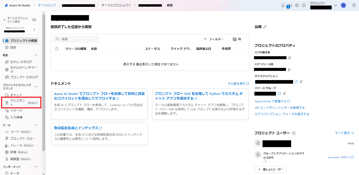Click the プロンプト フロー icon

[x=7, y=138]
